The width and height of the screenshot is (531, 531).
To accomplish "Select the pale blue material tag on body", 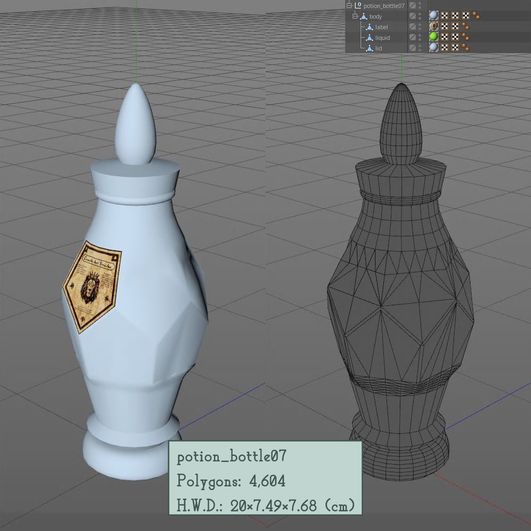I will pos(434,15).
